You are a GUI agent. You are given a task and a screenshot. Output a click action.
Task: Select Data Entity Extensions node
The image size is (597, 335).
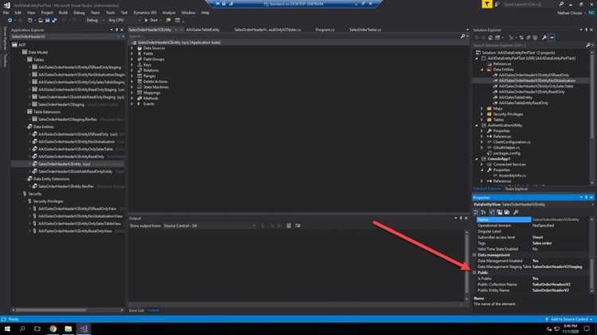coord(51,179)
